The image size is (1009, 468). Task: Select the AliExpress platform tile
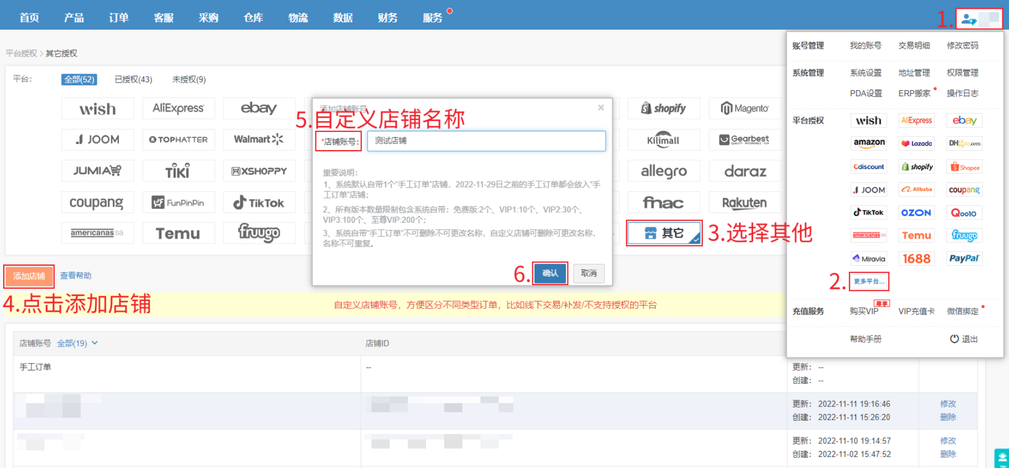click(x=178, y=109)
